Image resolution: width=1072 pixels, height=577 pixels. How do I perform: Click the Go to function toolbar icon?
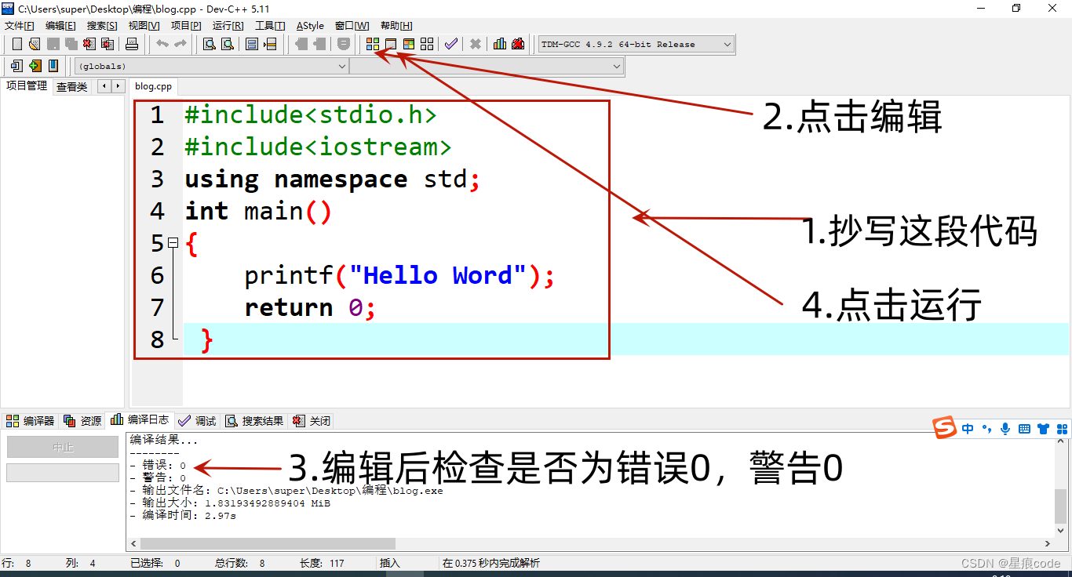(x=252, y=44)
